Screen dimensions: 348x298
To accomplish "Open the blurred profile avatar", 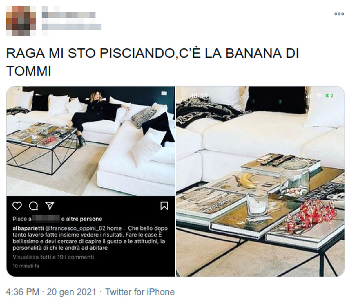I will (21, 21).
